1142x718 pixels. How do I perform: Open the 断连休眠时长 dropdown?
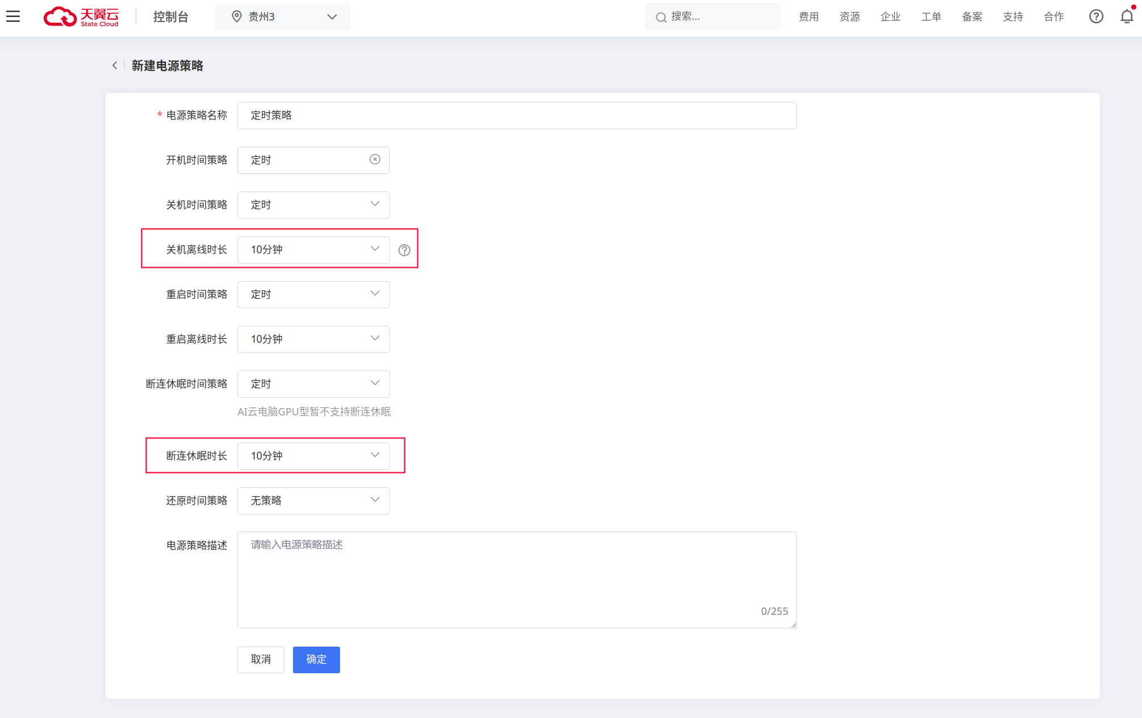pyautogui.click(x=313, y=456)
